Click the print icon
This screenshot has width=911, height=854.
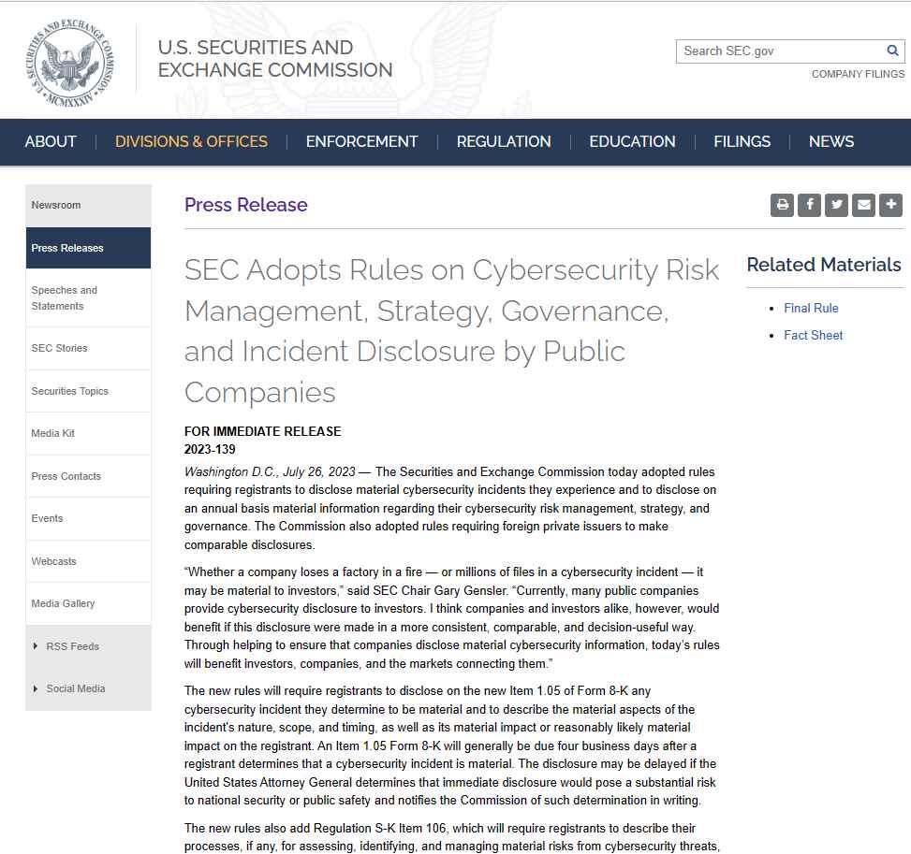click(782, 205)
